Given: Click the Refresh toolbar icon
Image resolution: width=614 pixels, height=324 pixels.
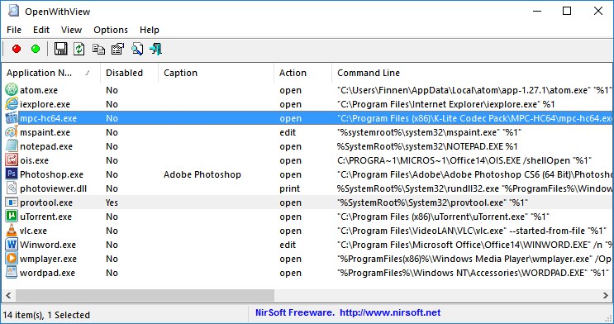Looking at the screenshot, I should (79, 49).
